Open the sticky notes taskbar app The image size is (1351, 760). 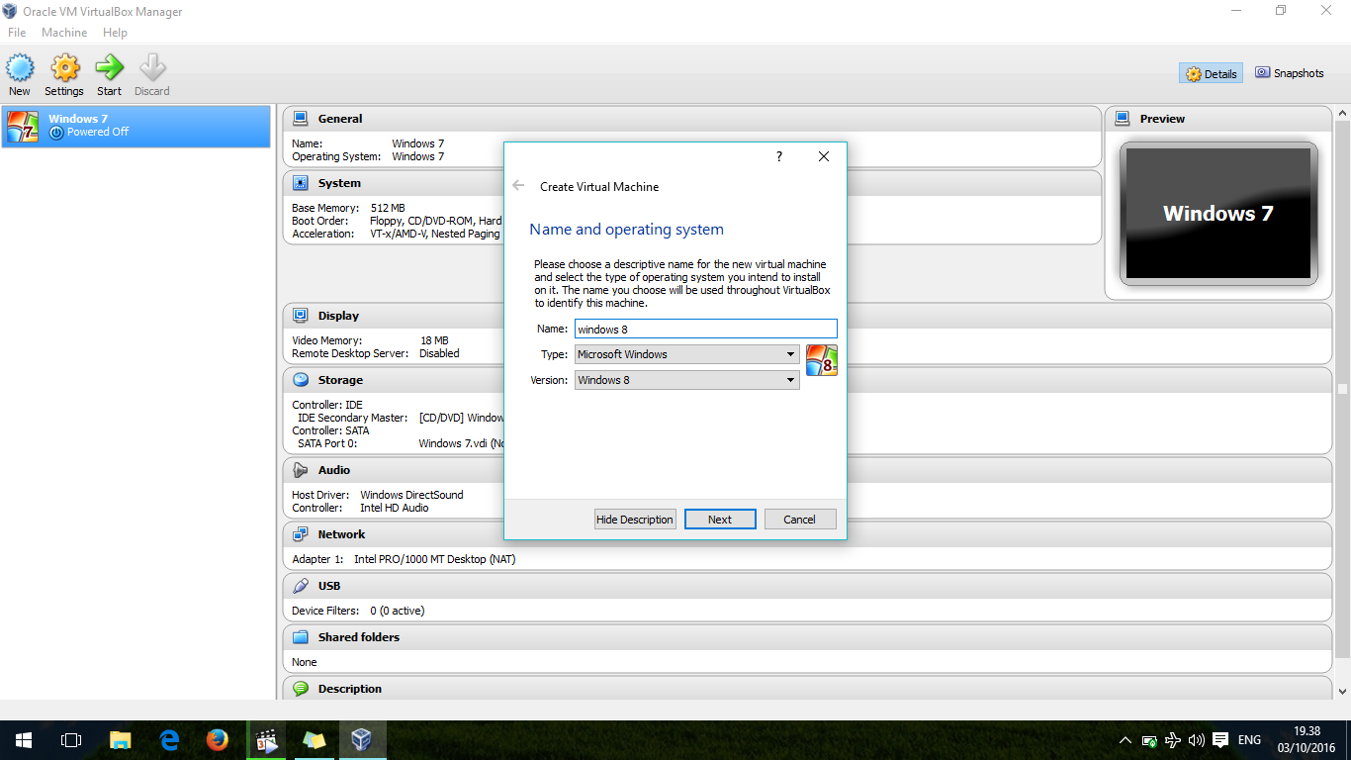[315, 740]
